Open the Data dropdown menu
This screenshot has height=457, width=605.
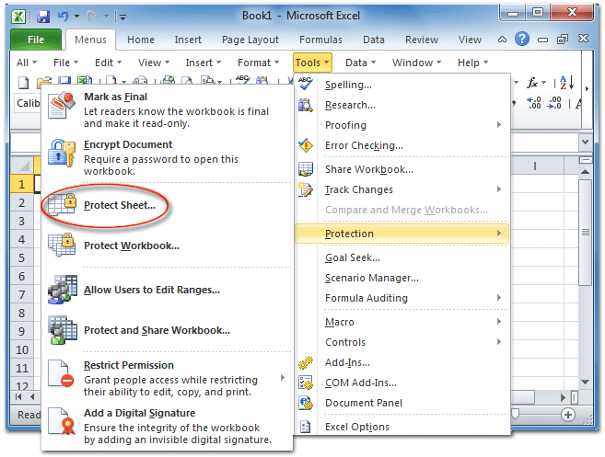click(361, 63)
